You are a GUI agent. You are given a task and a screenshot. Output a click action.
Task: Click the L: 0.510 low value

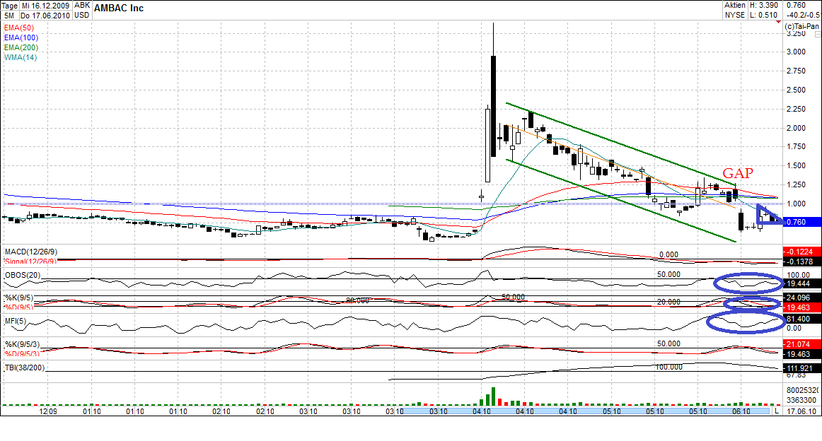[764, 15]
